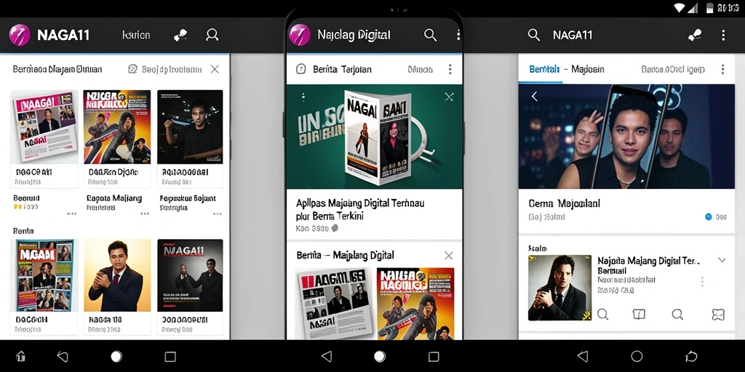Open first NAGA11 magazine cover in left panel
The image size is (745, 372).
tap(44, 126)
